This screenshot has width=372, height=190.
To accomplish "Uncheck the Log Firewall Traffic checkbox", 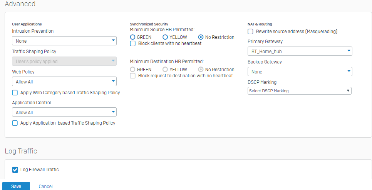I will (15, 170).
